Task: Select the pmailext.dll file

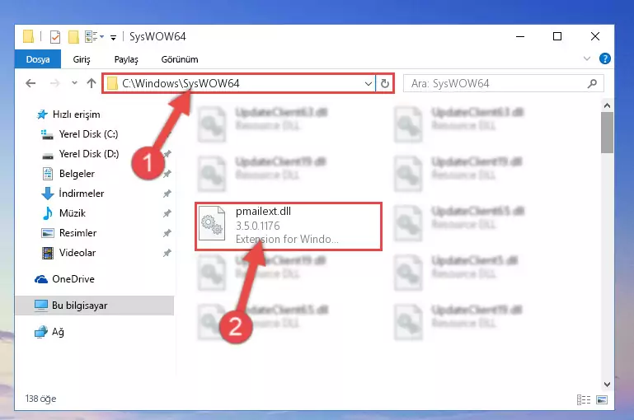Action: pyautogui.click(x=289, y=226)
